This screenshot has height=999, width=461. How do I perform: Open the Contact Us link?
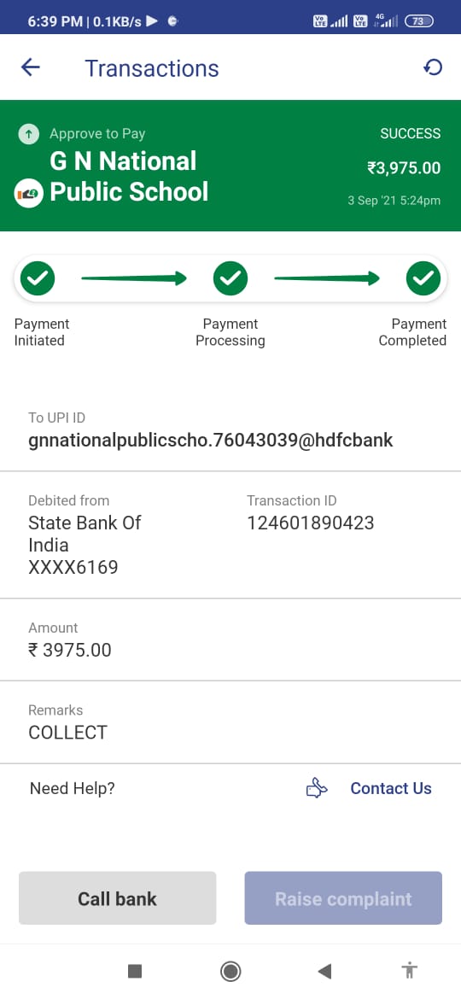click(391, 788)
